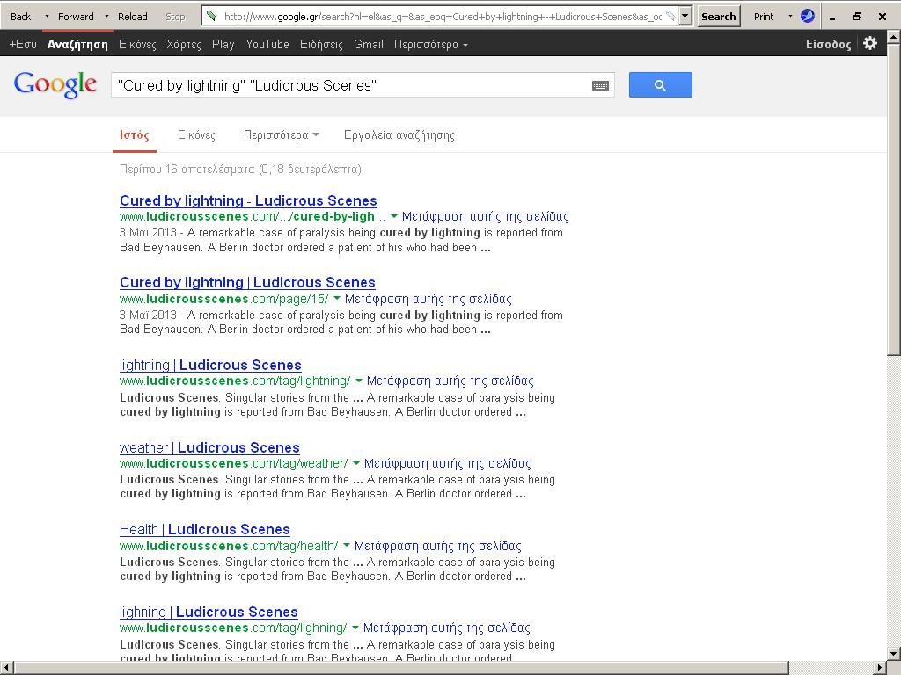This screenshot has height=675, width=901.
Task: Click the browser toolbar Search button
Action: pos(718,17)
